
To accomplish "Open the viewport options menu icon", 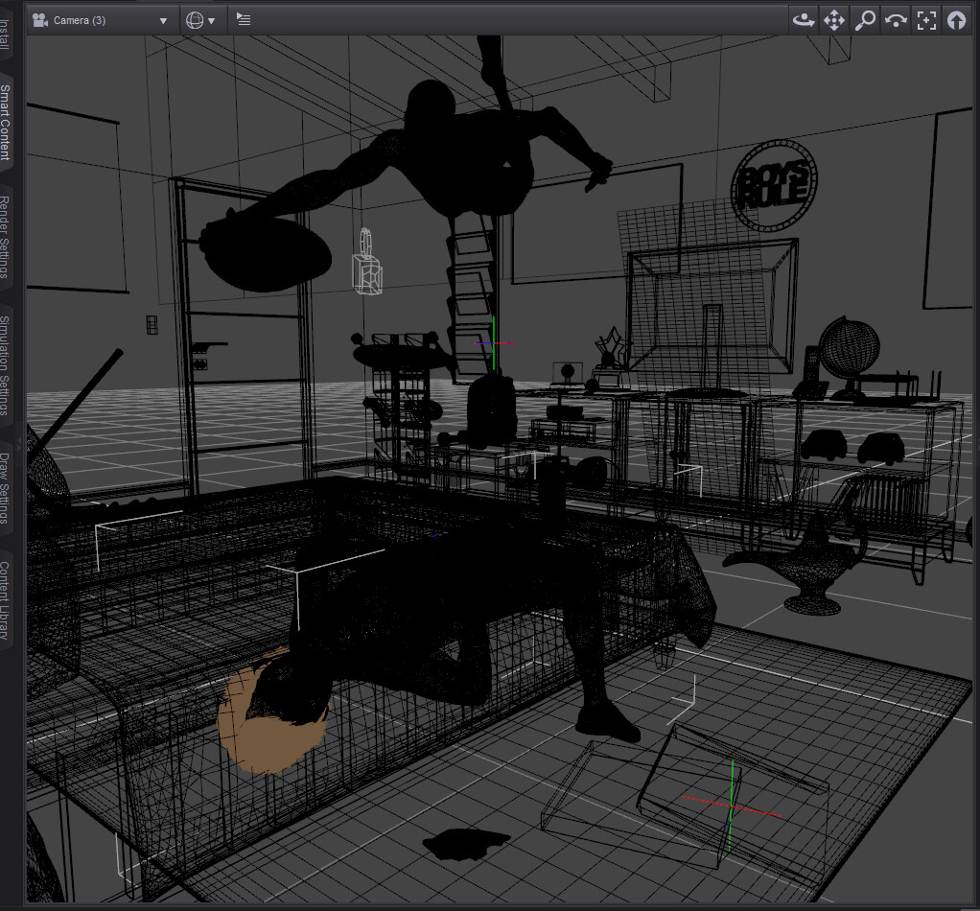I will coord(244,20).
